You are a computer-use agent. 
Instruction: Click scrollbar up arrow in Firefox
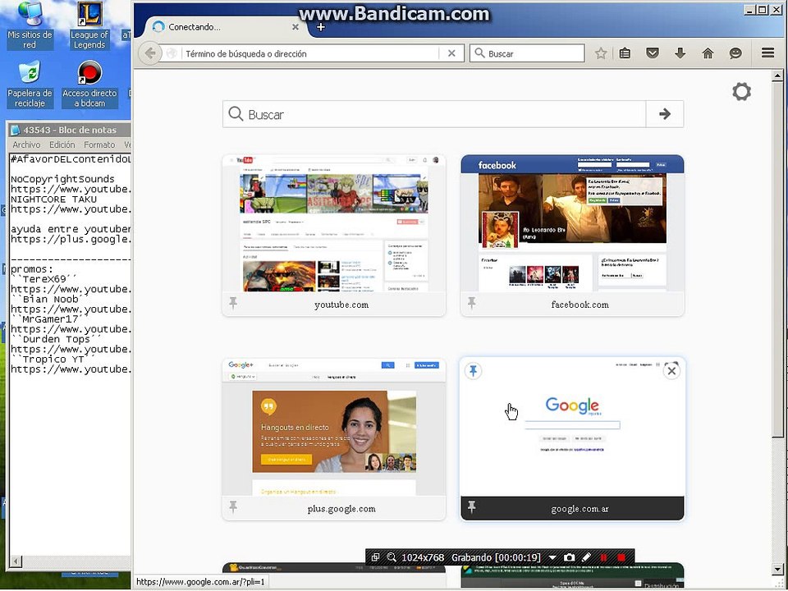[777, 76]
